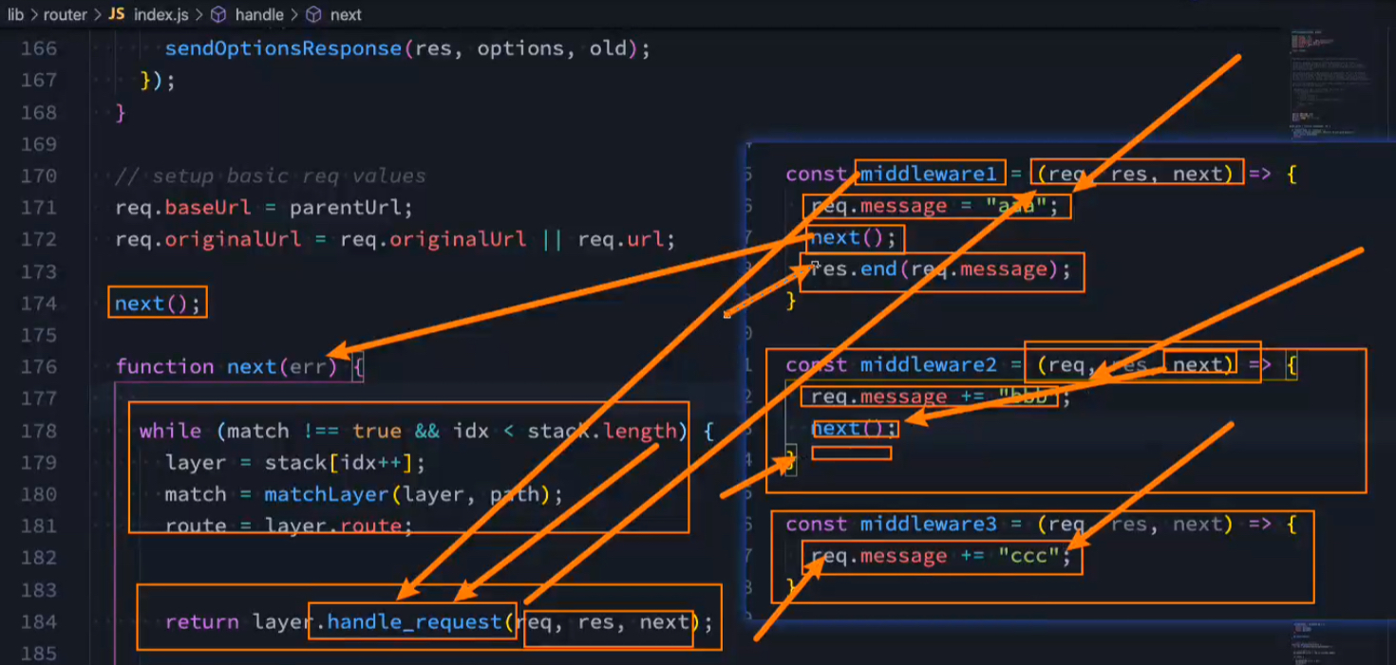
Task: Click sendOptionsResponse on line 166
Action: [x=283, y=48]
